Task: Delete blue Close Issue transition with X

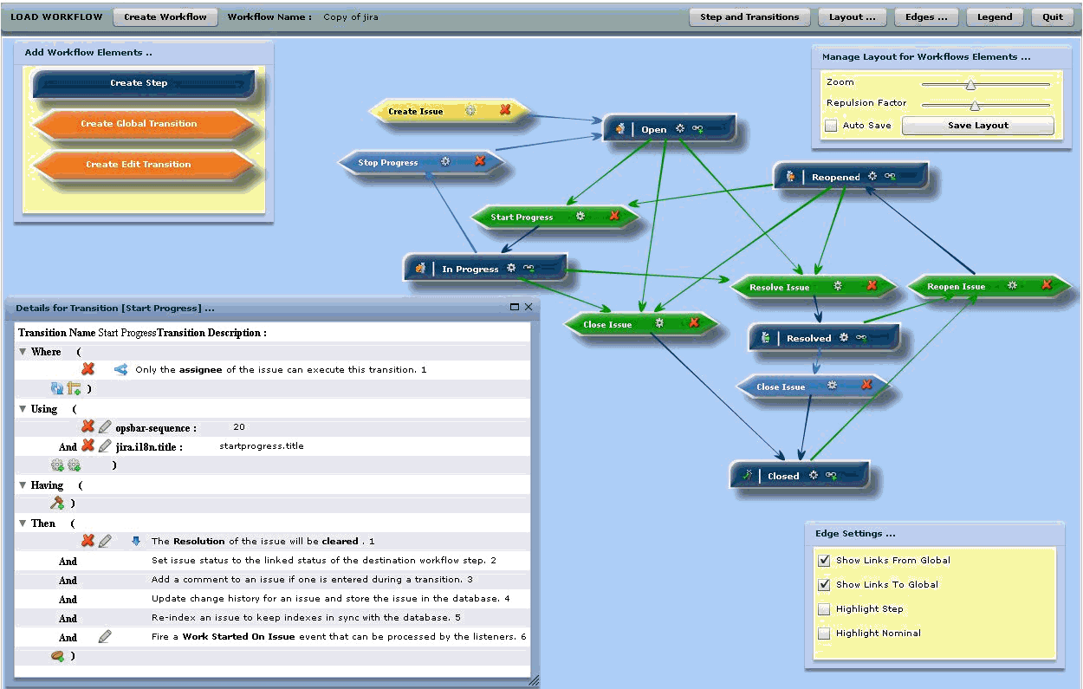Action: pos(866,386)
